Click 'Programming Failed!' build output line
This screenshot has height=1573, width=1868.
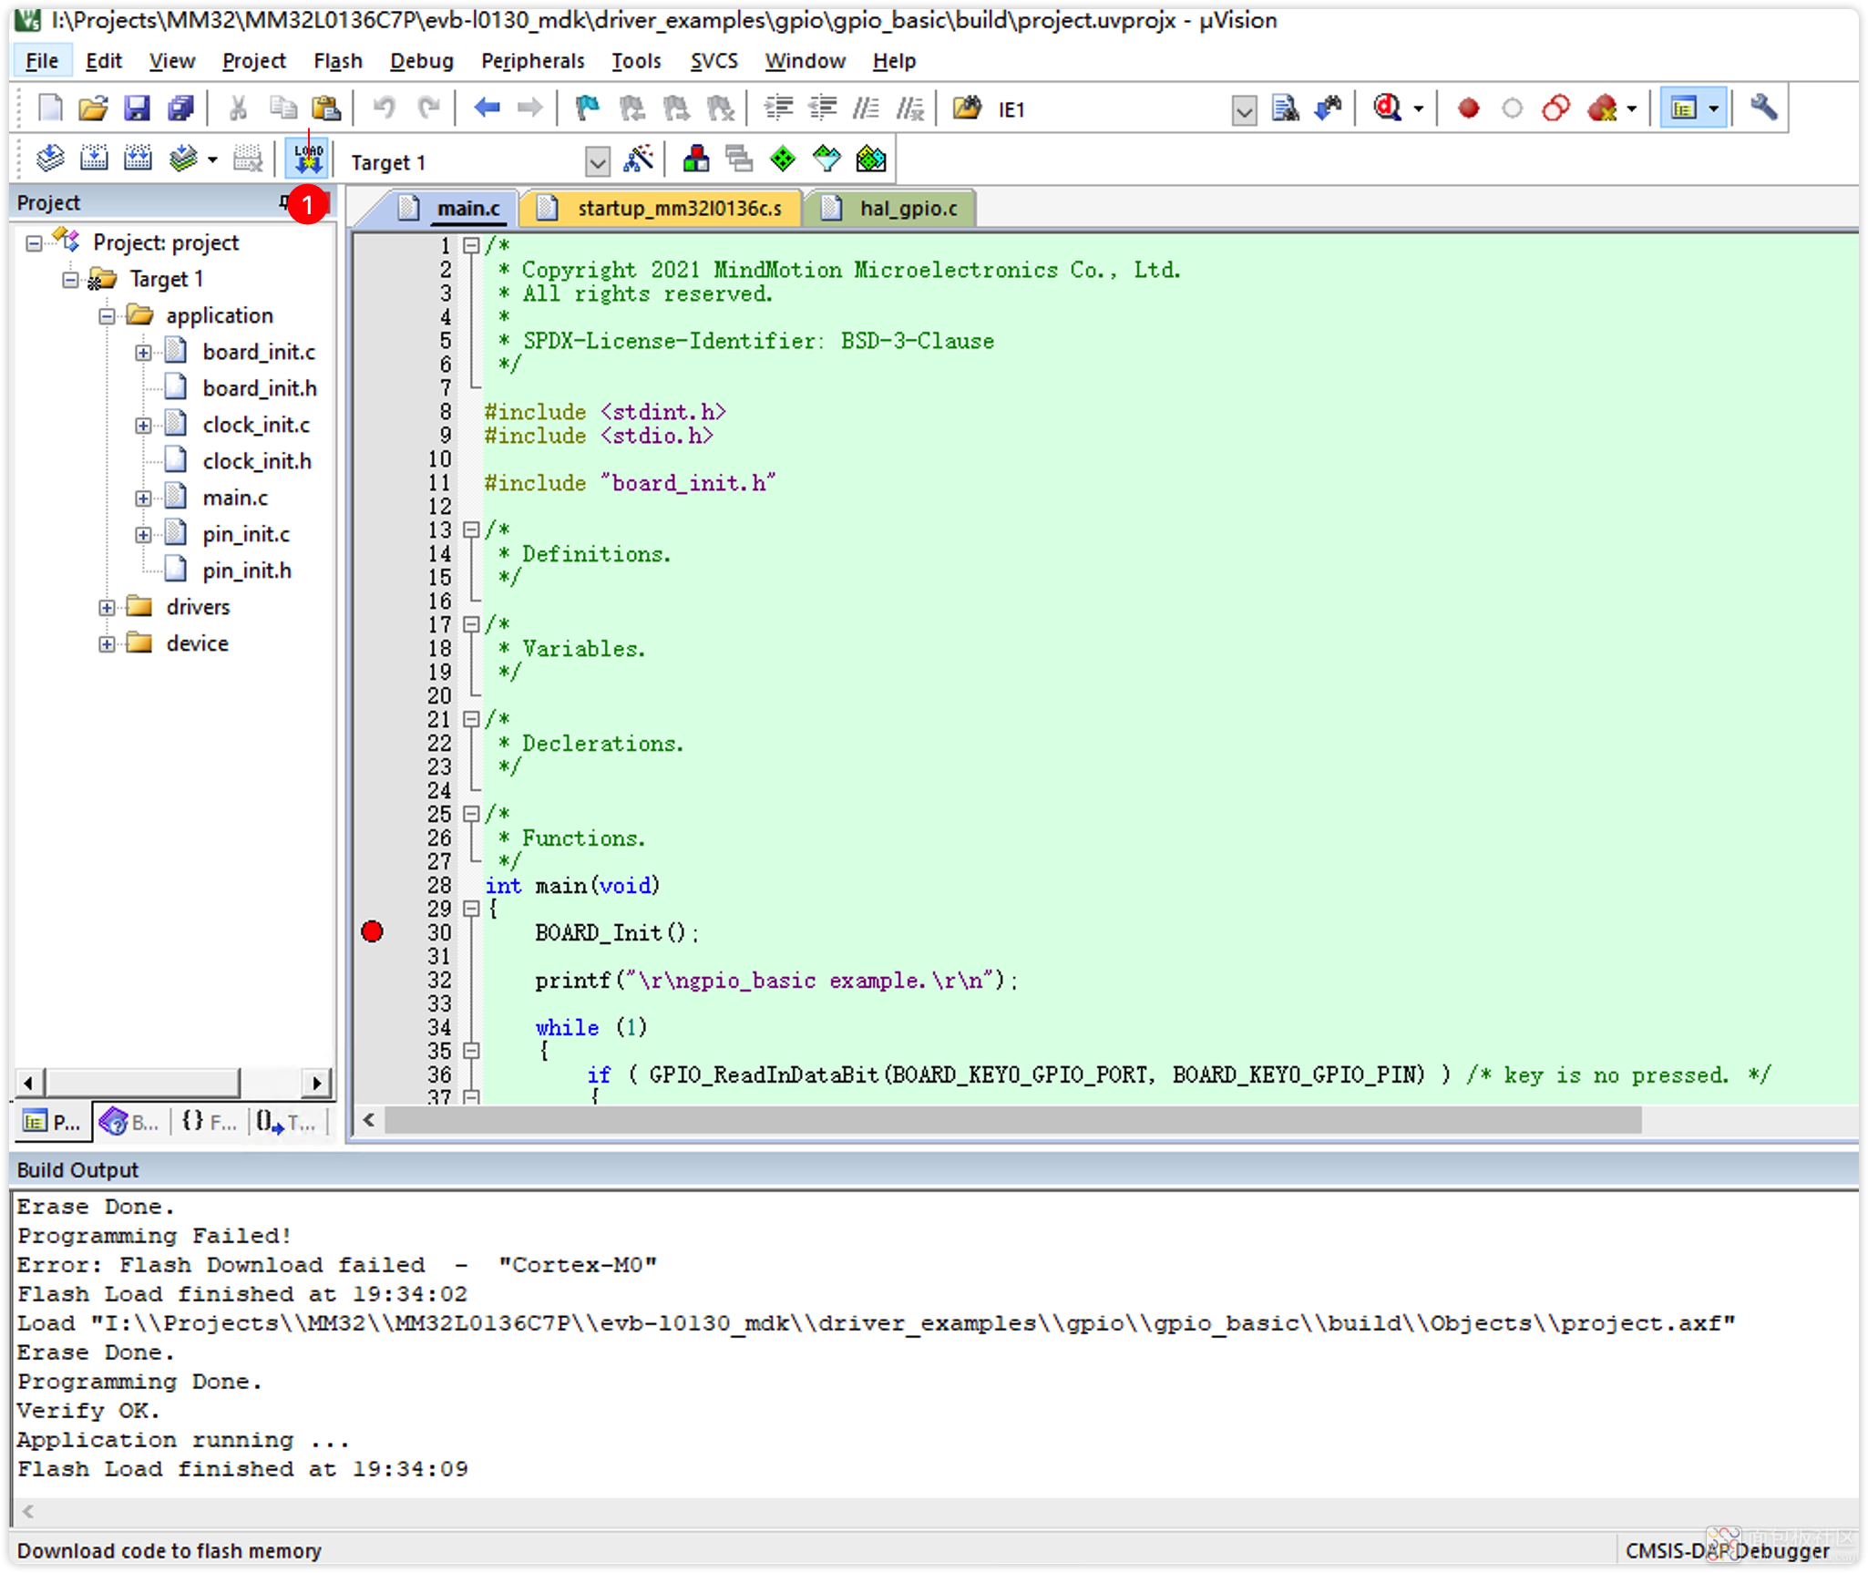[x=155, y=1236]
